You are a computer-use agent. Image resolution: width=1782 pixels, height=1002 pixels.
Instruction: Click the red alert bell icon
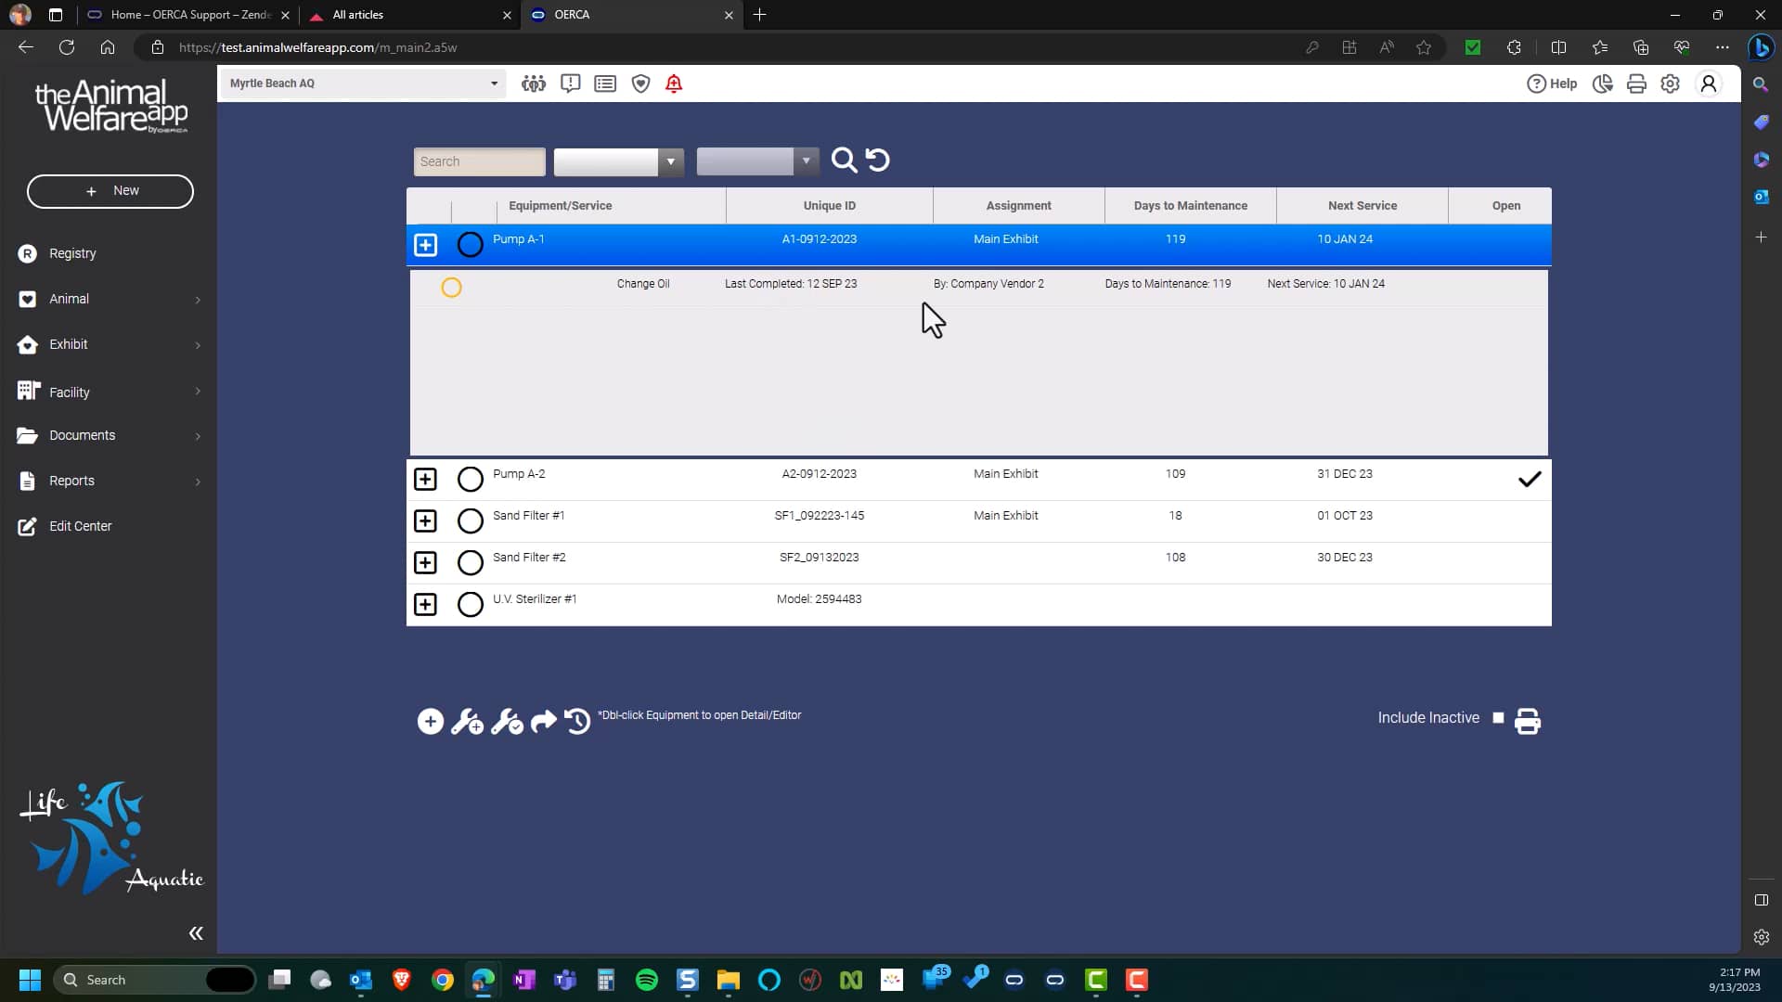tap(674, 83)
